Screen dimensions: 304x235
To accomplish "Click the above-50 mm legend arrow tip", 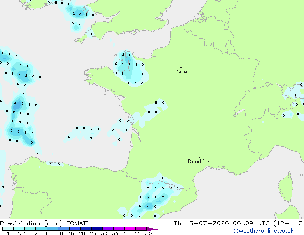I will (x=152, y=229).
